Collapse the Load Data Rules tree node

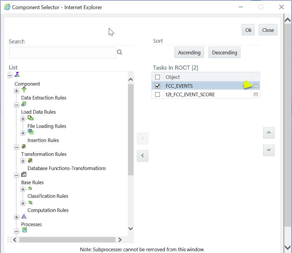[17, 105]
